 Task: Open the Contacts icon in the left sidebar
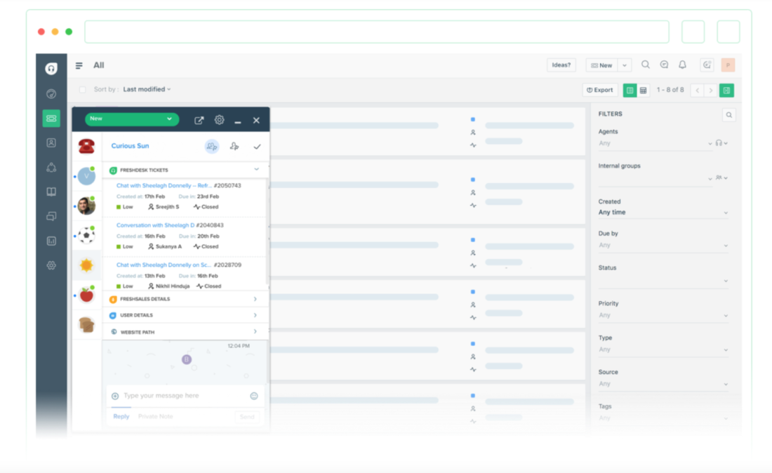[51, 143]
